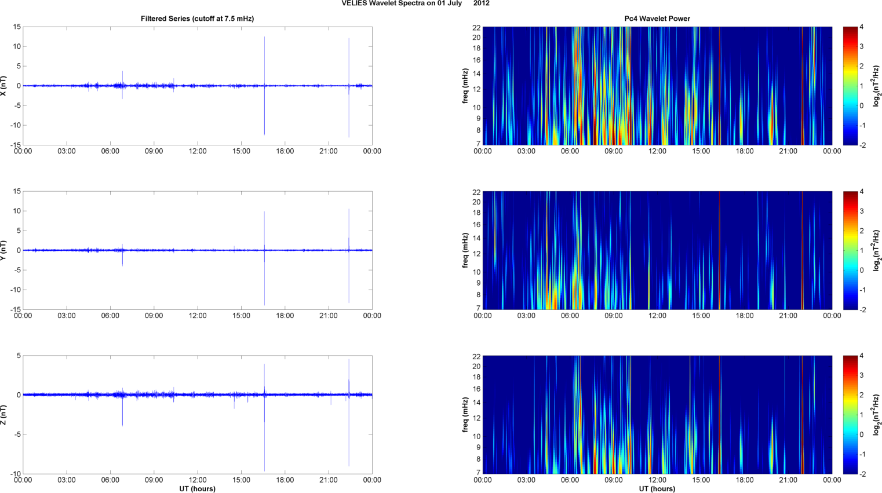Click the UT (hours) label under Z series
Image resolution: width=882 pixels, height=493 pixels.
197,488
